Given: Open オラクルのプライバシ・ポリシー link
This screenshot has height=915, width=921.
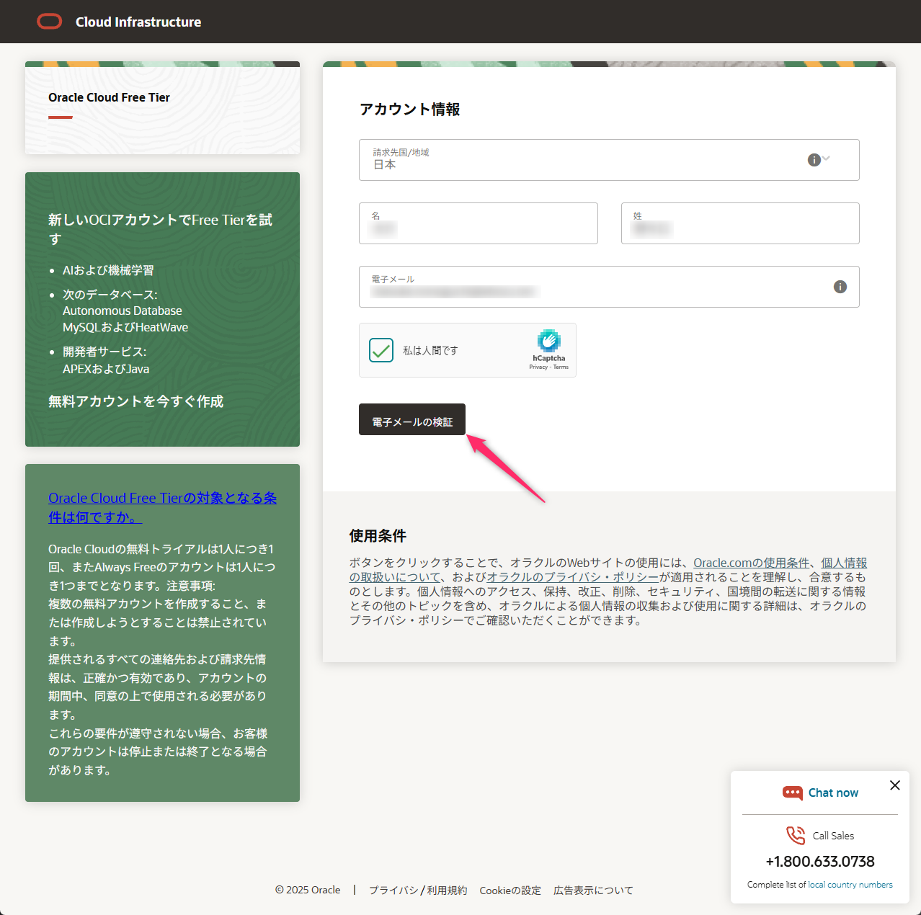Looking at the screenshot, I should tap(573, 577).
